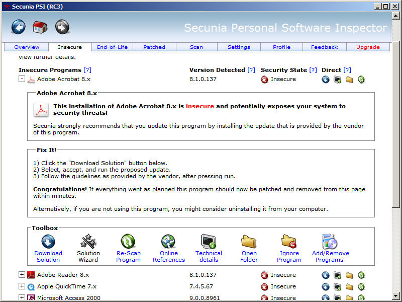Click the Home icon in header

[x=40, y=27]
